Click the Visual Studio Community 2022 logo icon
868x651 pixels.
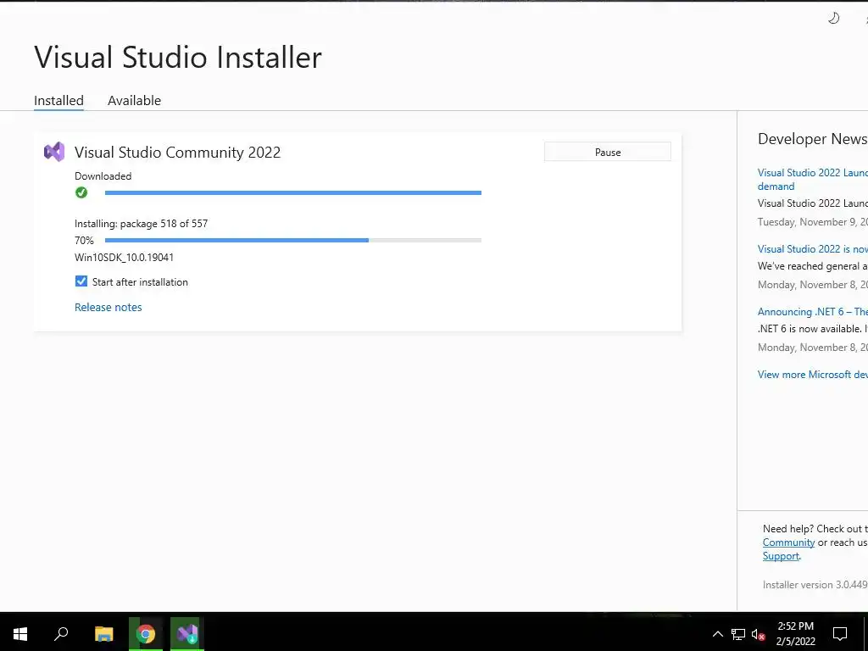pyautogui.click(x=54, y=152)
